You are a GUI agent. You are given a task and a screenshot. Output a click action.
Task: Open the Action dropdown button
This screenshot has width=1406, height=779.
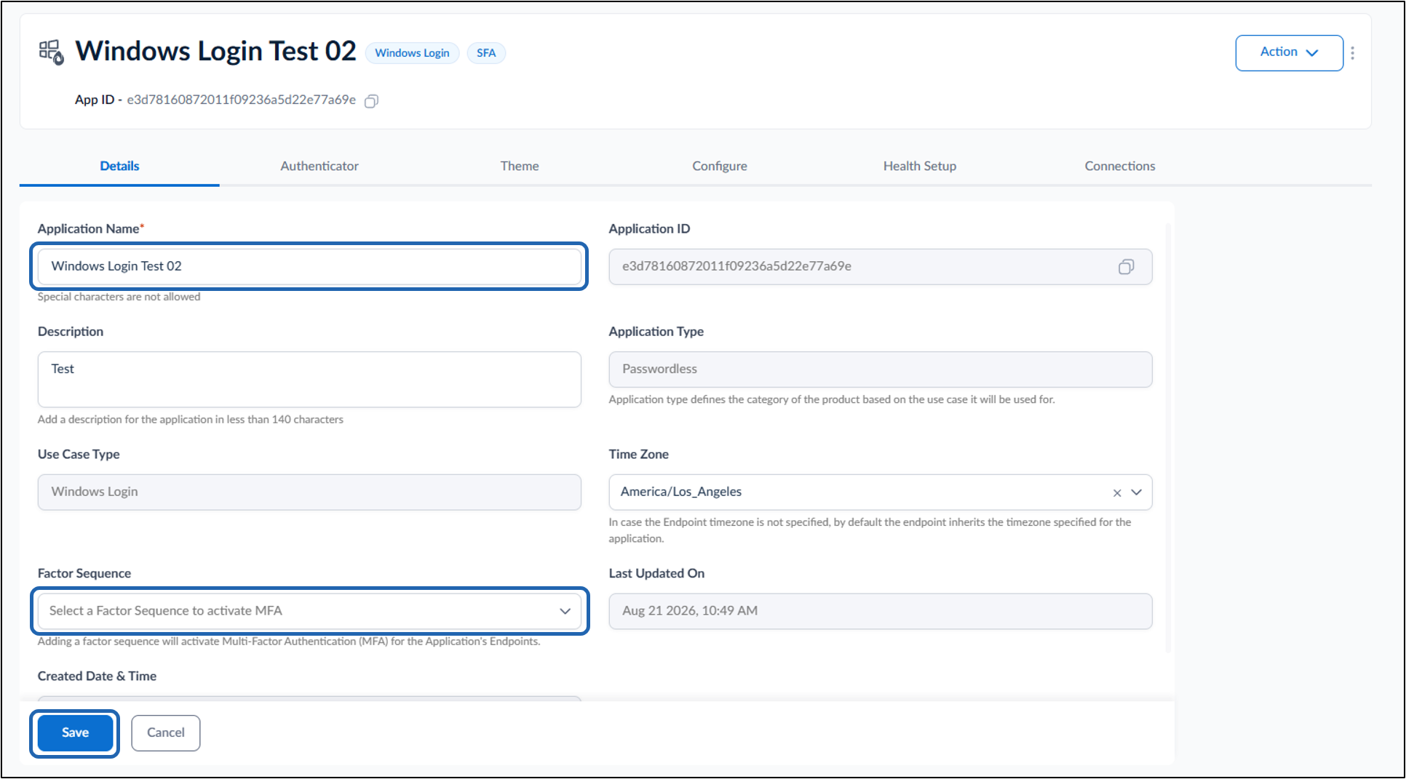[1289, 52]
